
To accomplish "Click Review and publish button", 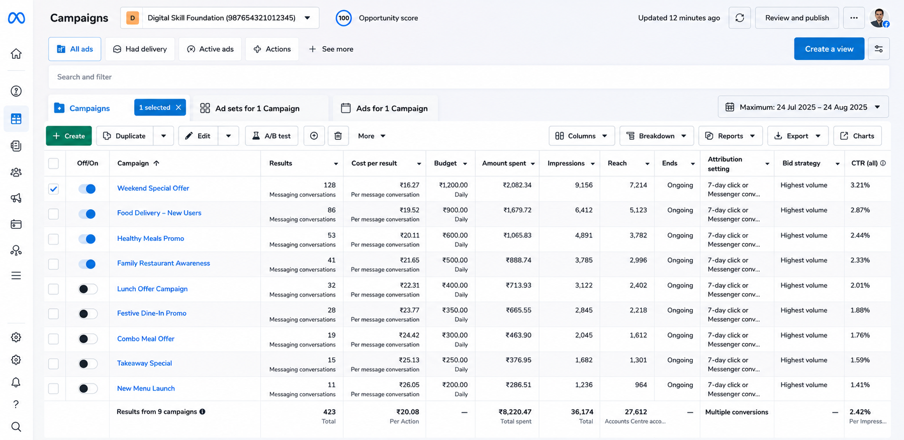I will pyautogui.click(x=797, y=18).
